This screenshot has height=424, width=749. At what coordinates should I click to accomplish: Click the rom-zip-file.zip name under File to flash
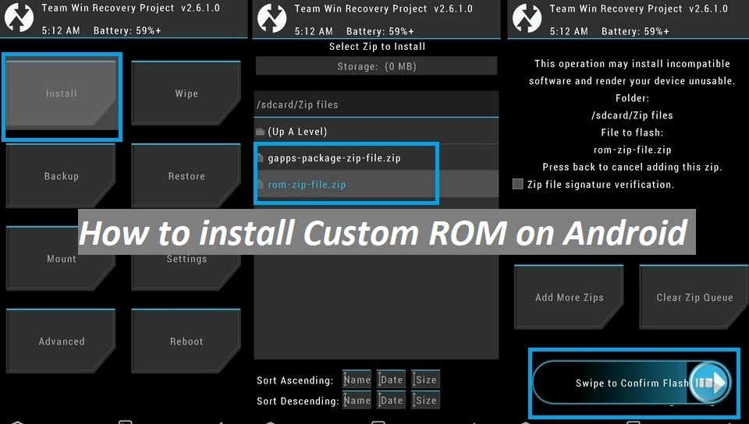[x=632, y=150]
